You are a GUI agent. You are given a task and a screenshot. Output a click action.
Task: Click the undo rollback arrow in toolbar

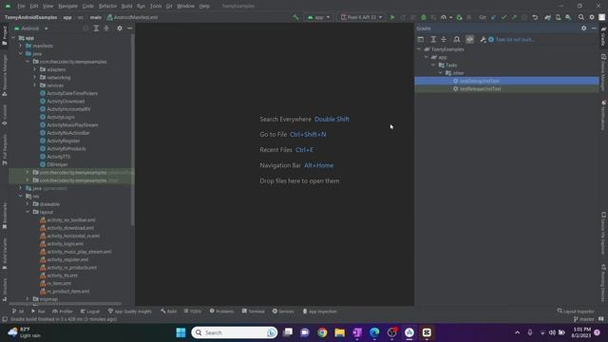pyautogui.click(x=535, y=17)
